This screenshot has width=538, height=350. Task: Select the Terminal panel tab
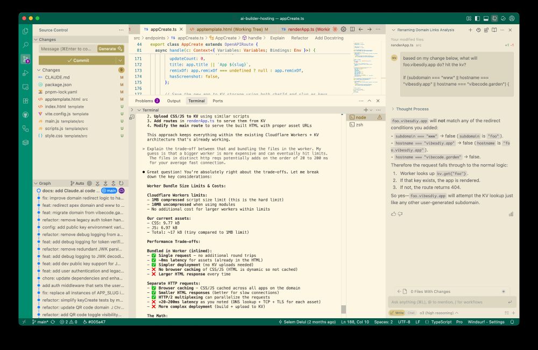coord(196,101)
